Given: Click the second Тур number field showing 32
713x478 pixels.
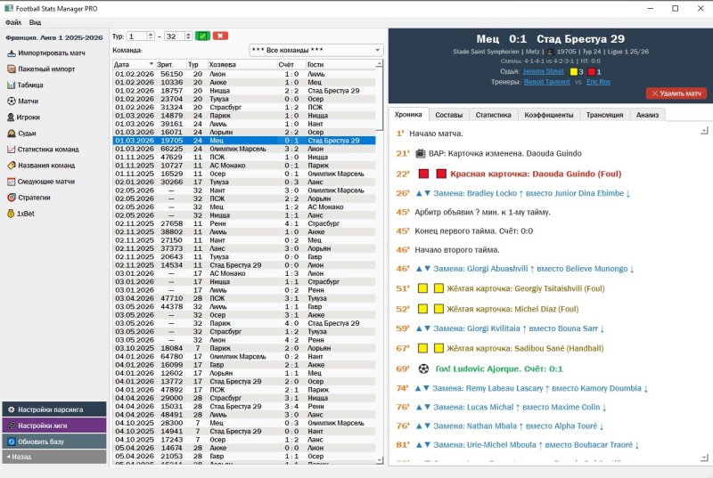Looking at the screenshot, I should (174, 36).
